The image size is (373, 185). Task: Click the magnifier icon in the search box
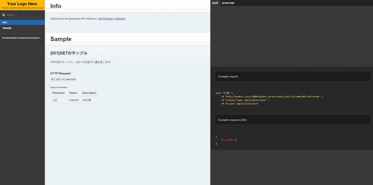(4, 15)
